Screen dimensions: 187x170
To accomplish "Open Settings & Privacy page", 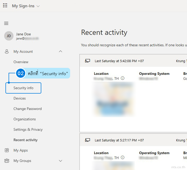I will (x=28, y=129).
